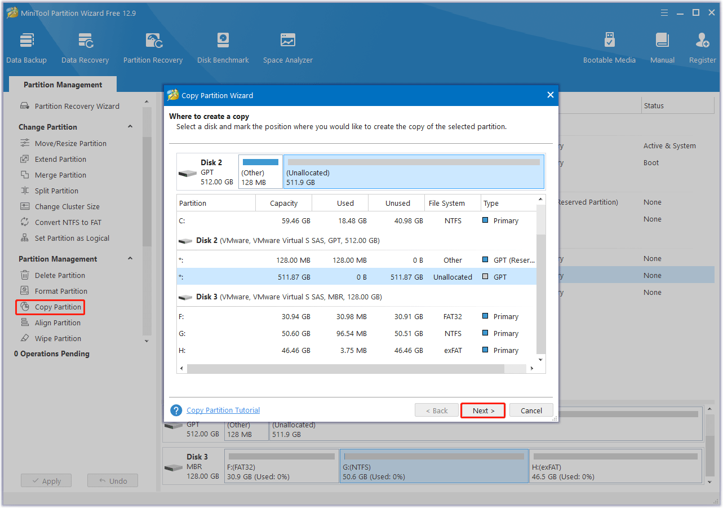Switch to the Partition Management tab

63,85
